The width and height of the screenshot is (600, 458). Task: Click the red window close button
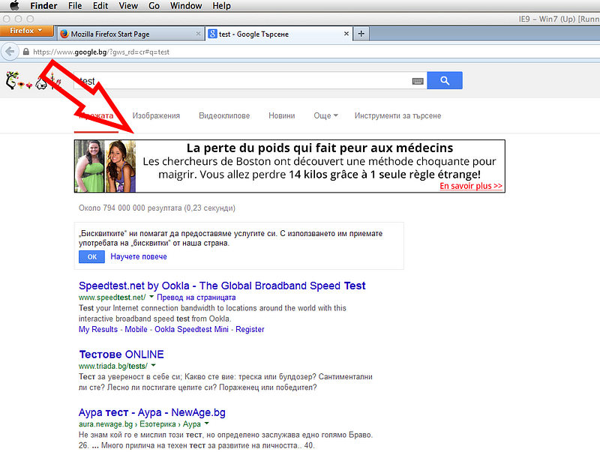6,19
